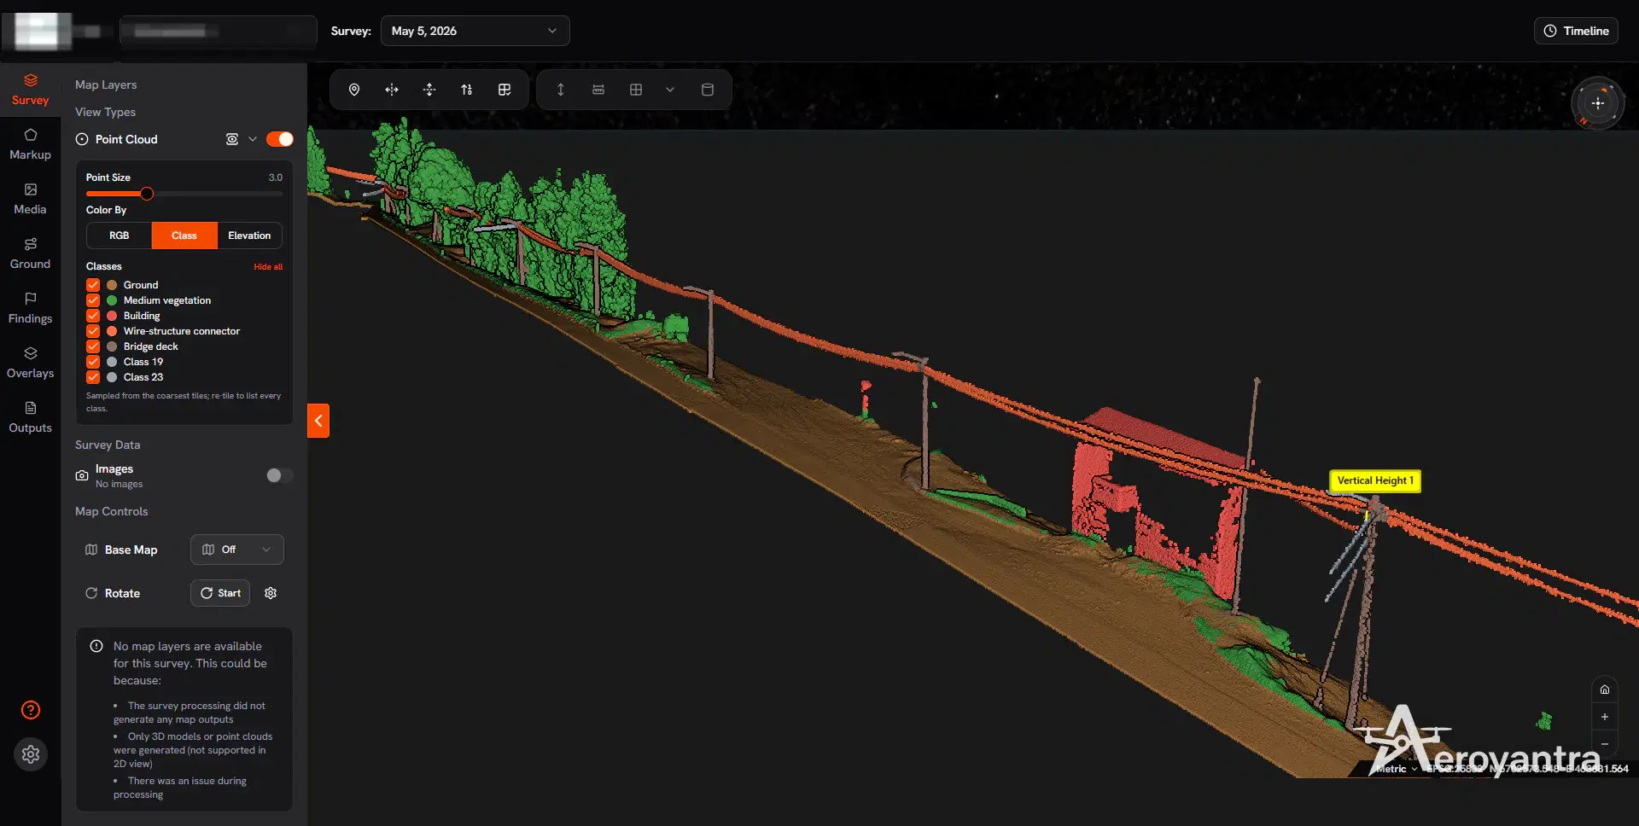Select the ruler distance measure tool

click(598, 90)
